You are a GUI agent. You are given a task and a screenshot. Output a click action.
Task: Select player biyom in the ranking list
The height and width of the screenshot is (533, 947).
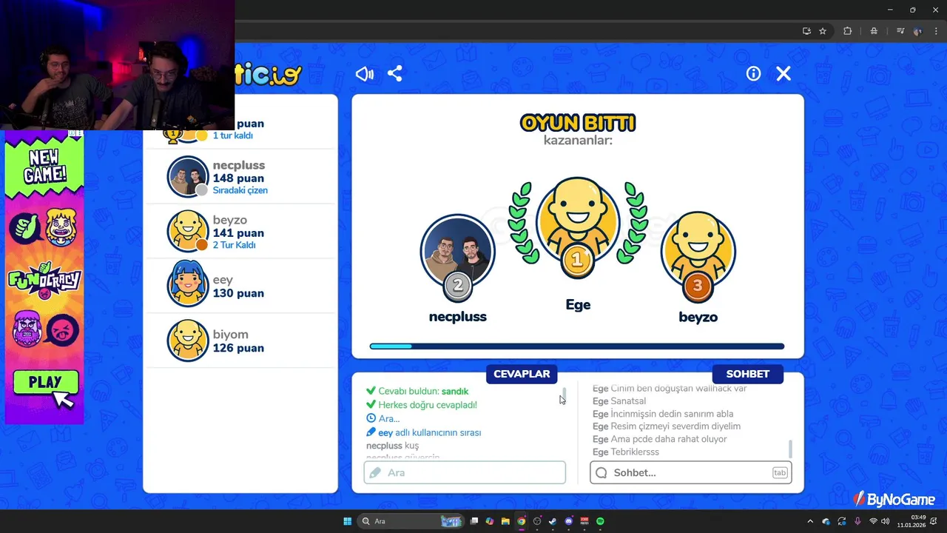click(x=240, y=341)
